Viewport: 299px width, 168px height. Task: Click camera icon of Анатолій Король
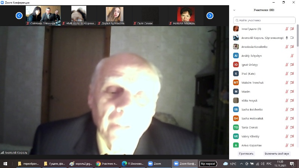[292, 38]
